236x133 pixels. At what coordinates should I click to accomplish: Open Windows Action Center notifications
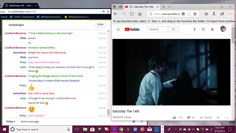point(230,129)
